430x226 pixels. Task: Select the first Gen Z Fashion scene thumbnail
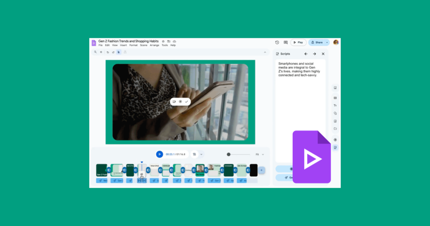tap(101, 170)
